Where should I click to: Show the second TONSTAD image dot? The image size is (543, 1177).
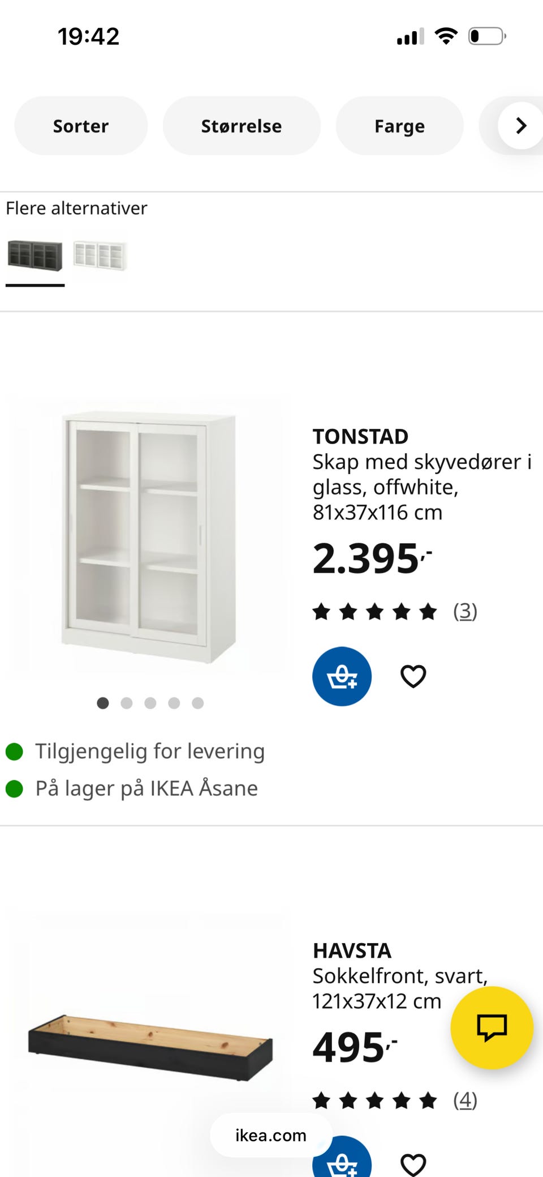[x=127, y=703]
